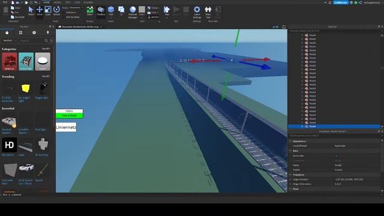Click the Toolbox search input field
Viewport: 384px width, 216px height.
pyautogui.click(x=32, y=41)
